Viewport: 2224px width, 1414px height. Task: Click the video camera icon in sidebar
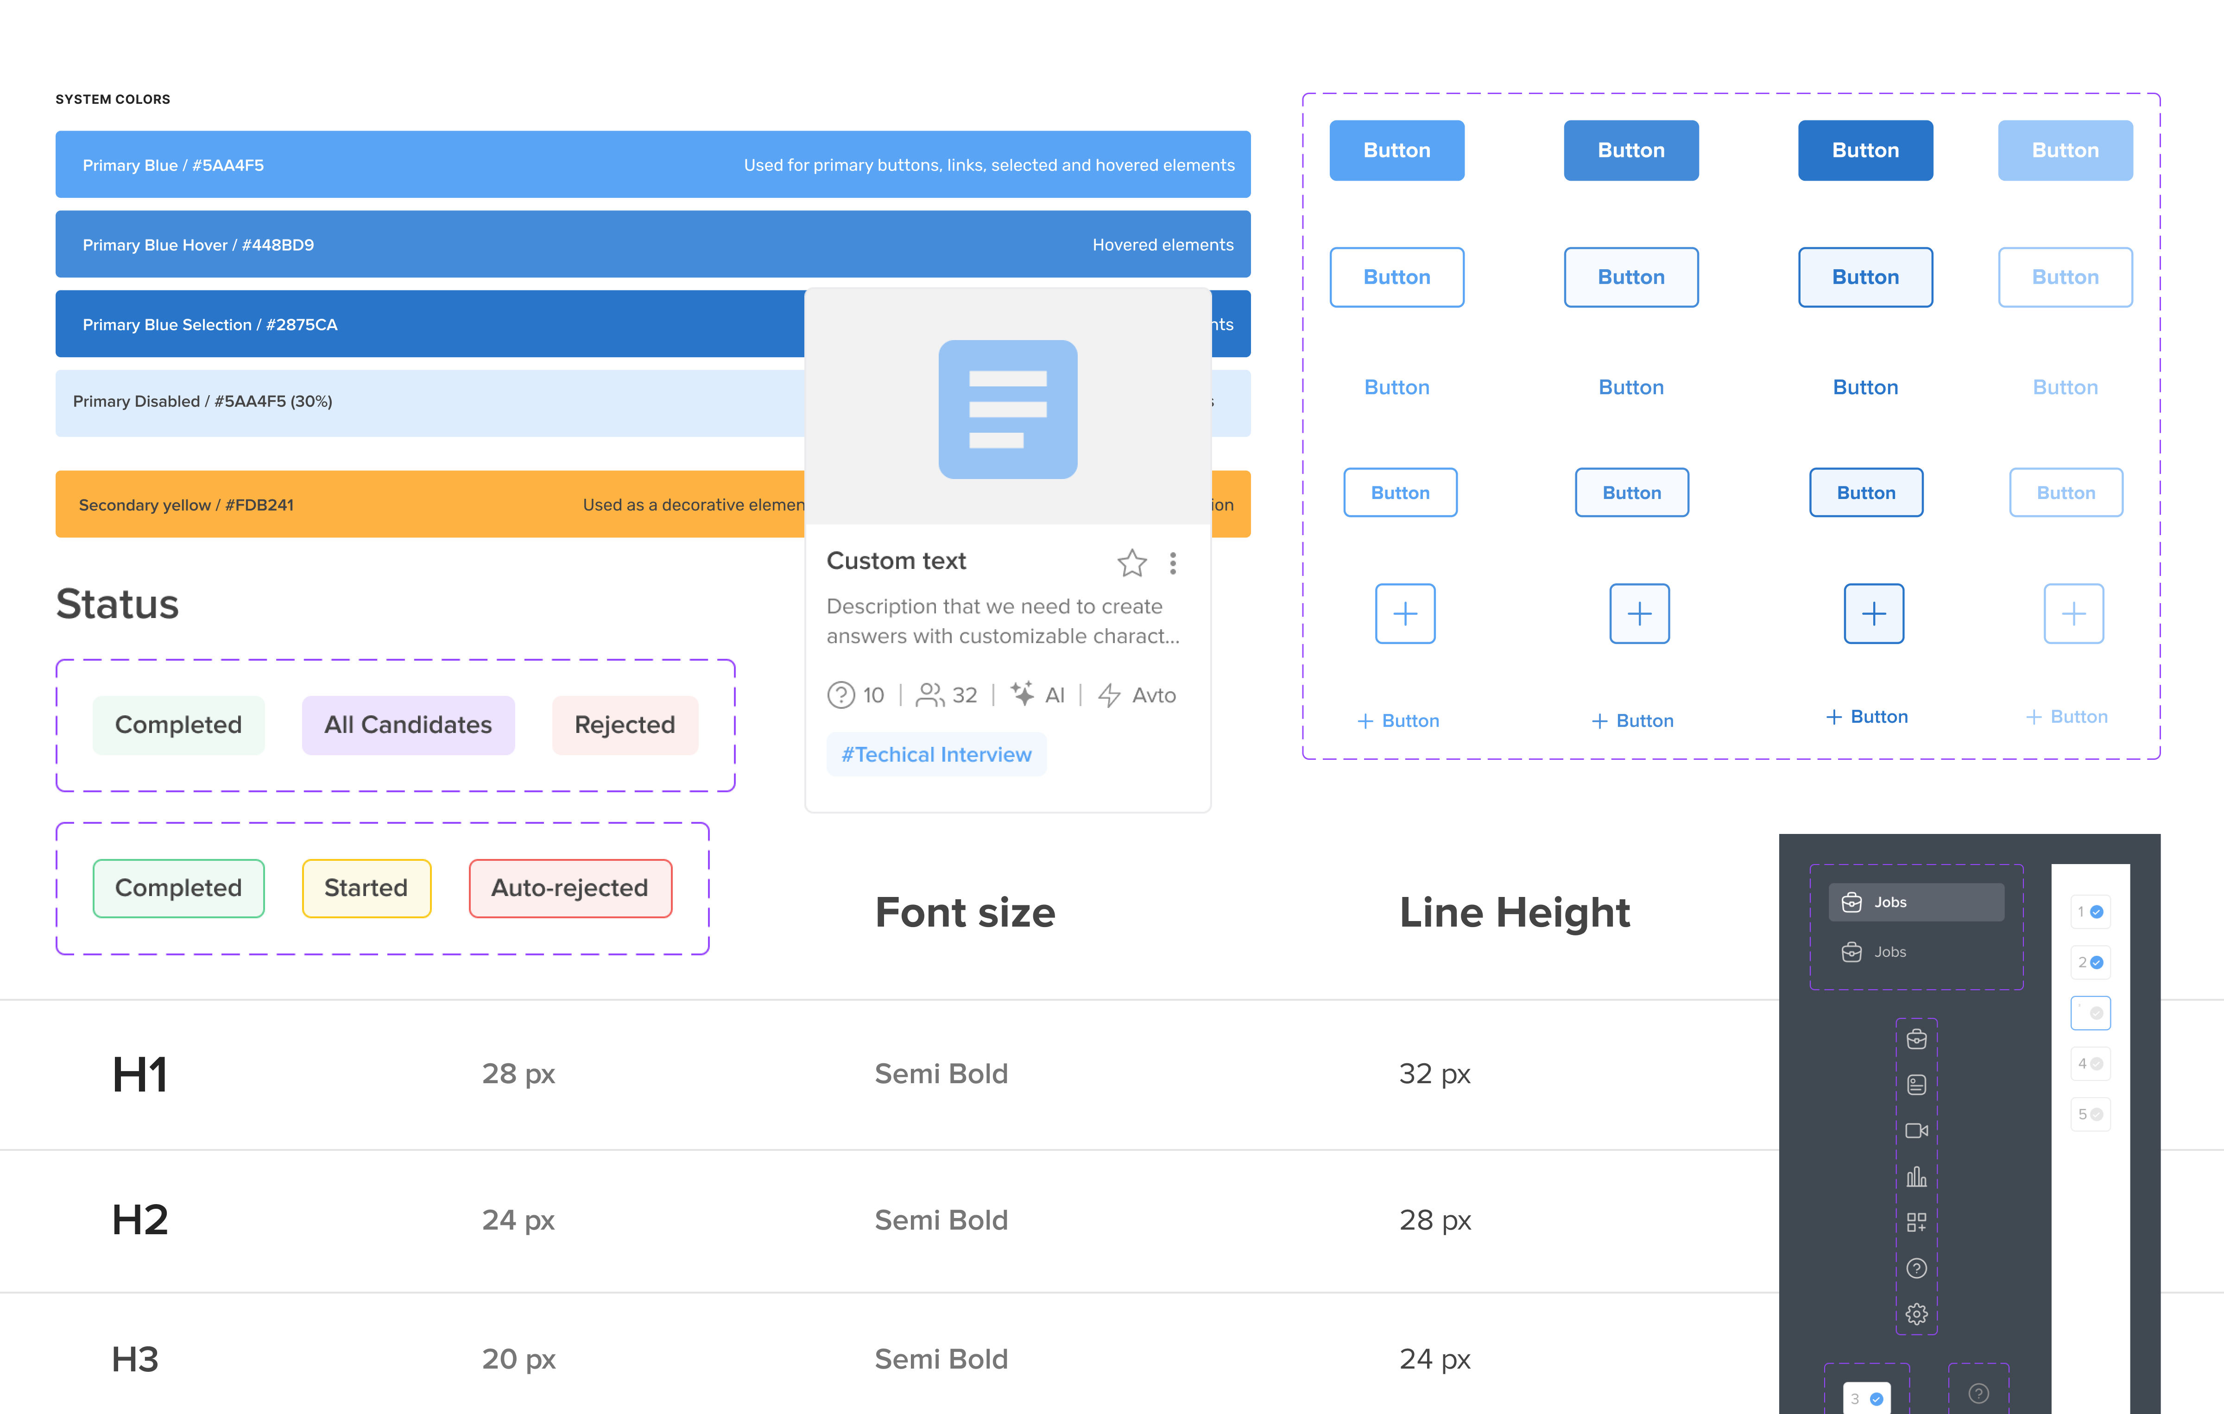(1916, 1130)
